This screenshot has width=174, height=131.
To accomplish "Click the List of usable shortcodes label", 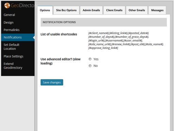I will pyautogui.click(x=59, y=34).
